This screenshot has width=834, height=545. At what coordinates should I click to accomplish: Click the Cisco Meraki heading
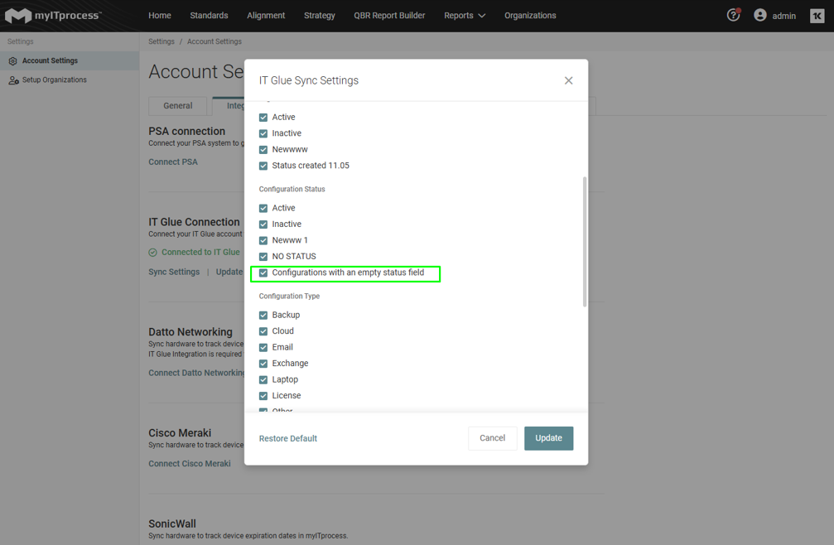(x=180, y=433)
